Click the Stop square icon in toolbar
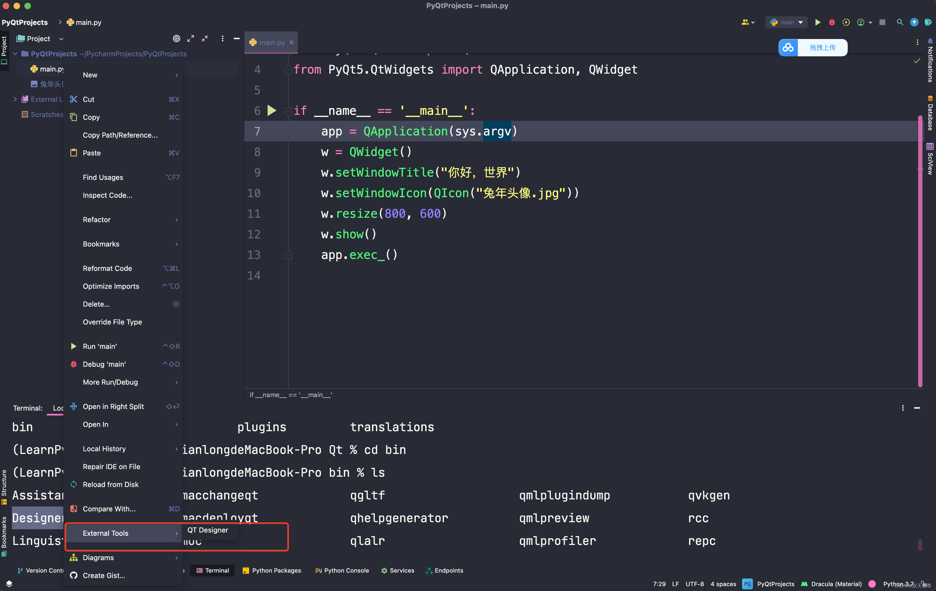Screen dimensions: 936x591 (882, 22)
